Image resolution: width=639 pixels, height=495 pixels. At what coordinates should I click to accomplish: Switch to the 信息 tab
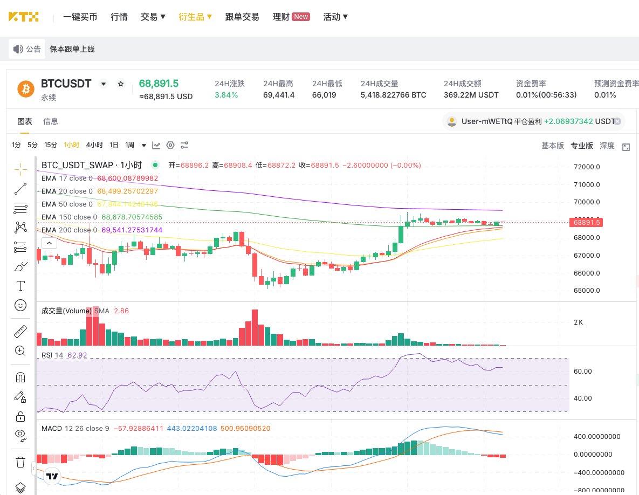point(51,121)
